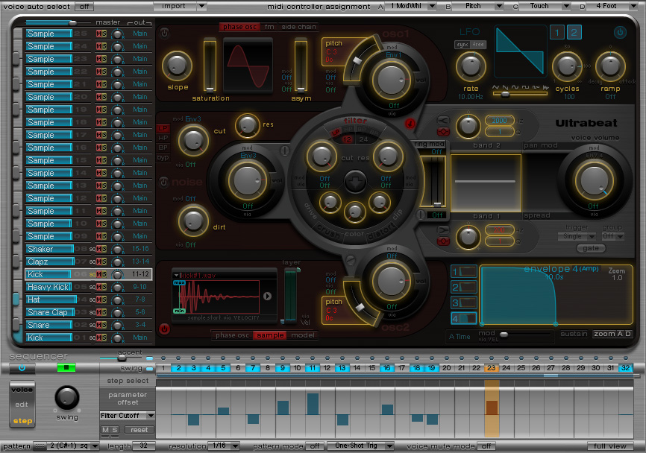This screenshot has height=453, width=646.
Task: Click the reset button in sequencer
Action: tap(138, 430)
